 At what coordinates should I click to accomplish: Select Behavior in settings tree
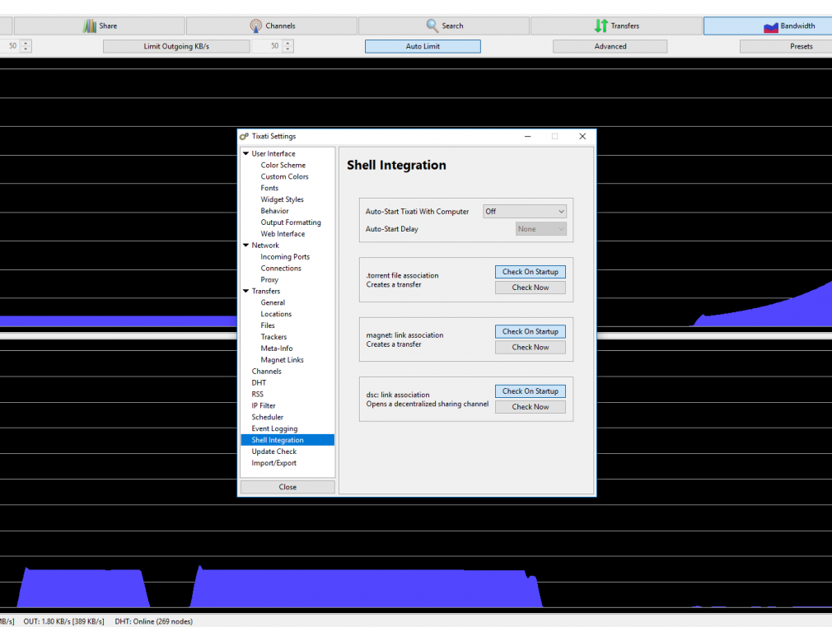[x=274, y=211]
